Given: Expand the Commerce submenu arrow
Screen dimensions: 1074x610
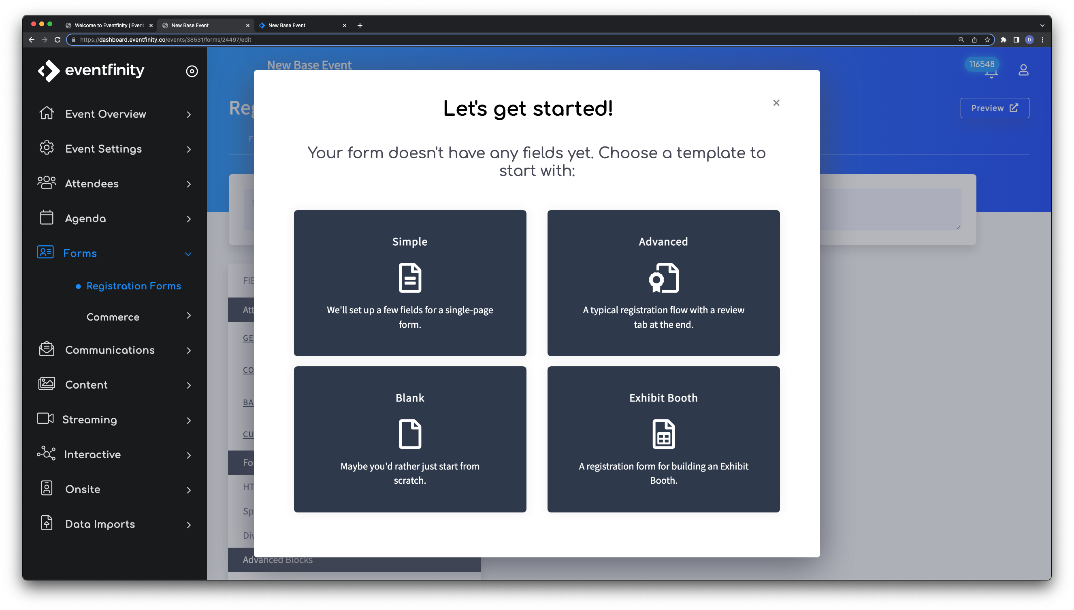Looking at the screenshot, I should tap(189, 316).
